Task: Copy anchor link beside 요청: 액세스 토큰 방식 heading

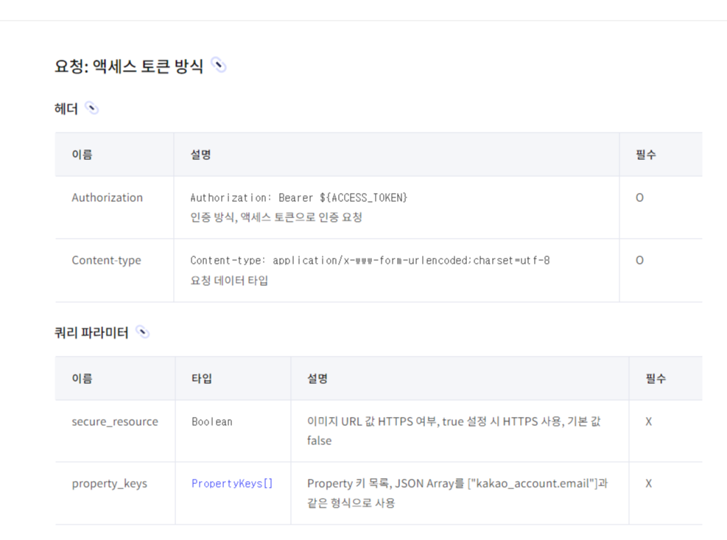Action: pos(218,65)
